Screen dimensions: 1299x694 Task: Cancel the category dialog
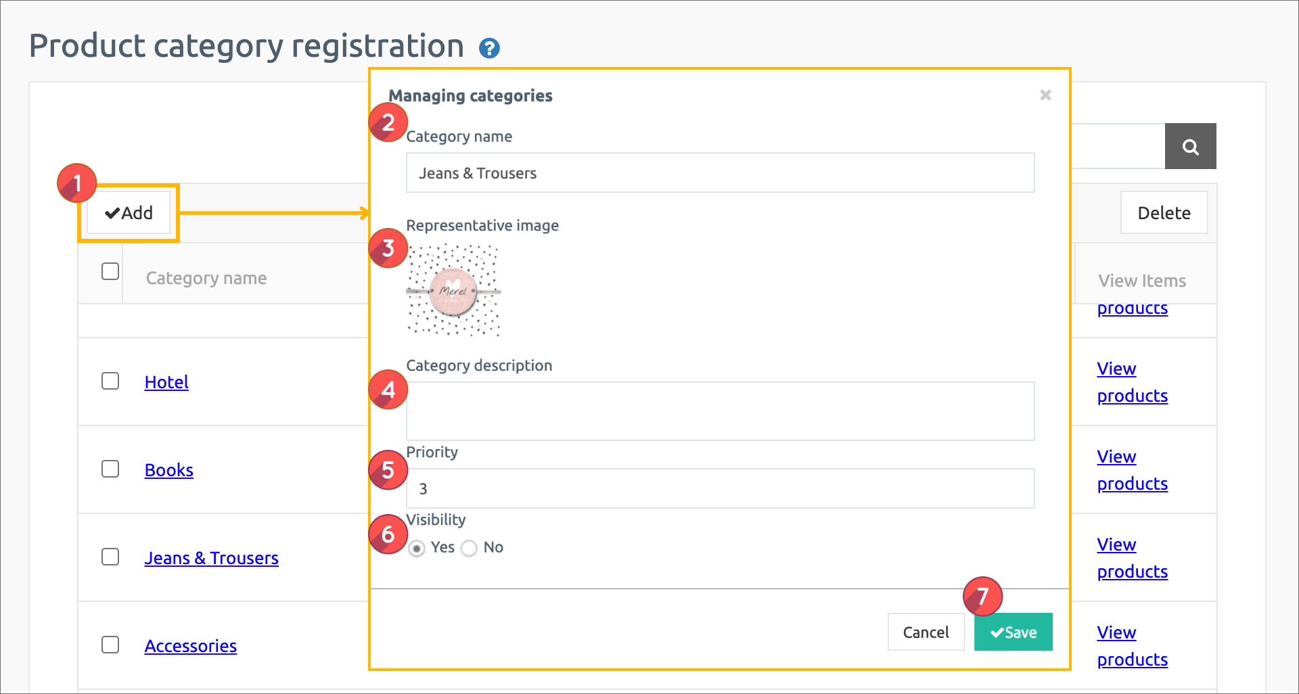926,632
